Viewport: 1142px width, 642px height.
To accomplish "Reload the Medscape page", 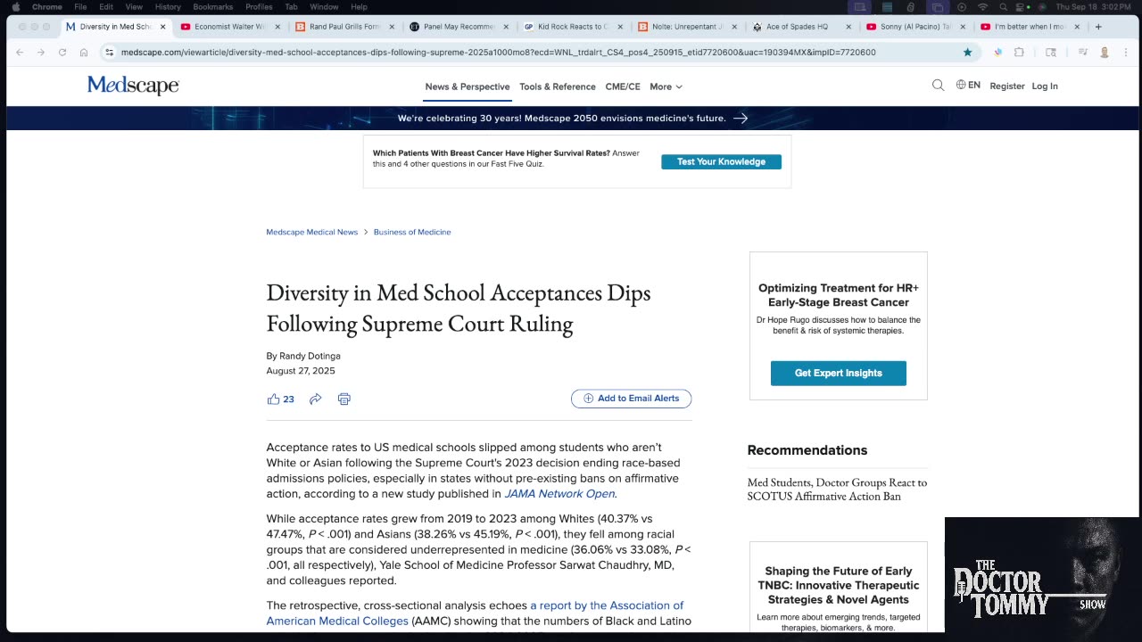I will tap(62, 53).
